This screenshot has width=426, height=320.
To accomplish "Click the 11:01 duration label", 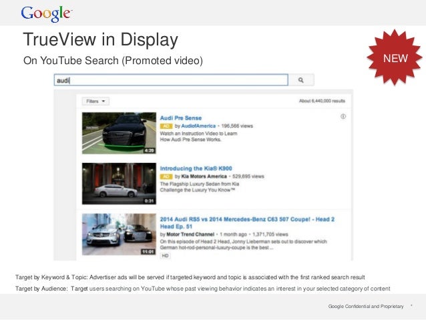I will coord(148,252).
